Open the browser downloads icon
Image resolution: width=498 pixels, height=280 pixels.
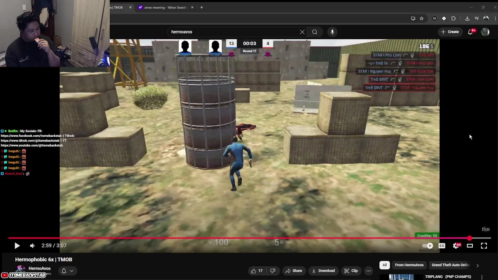tap(467, 18)
